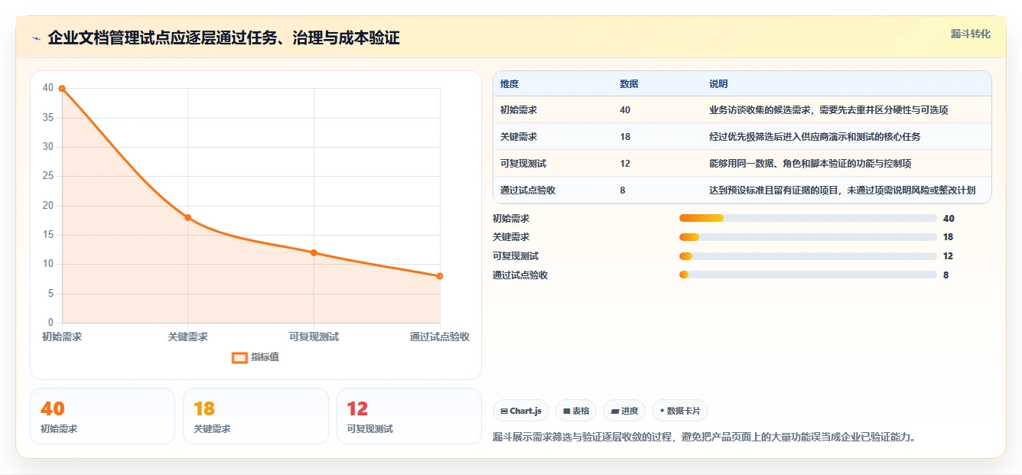The height and width of the screenshot is (475, 1022).
Task: Click the 可复现测试 progress bar
Action: pos(808,256)
